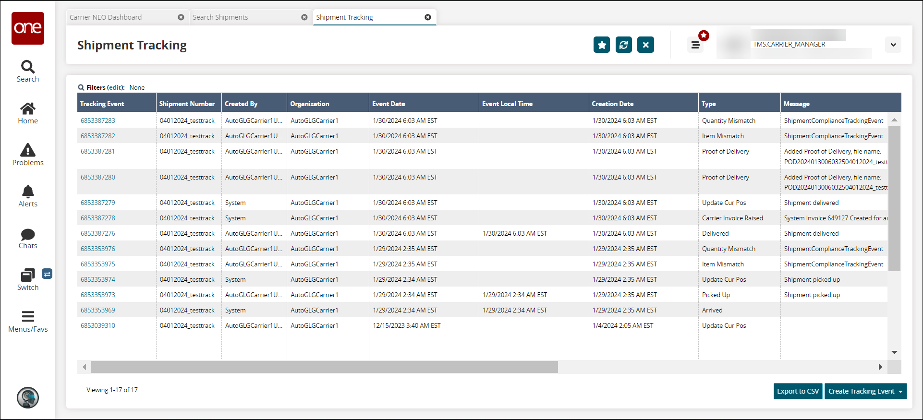Viewport: 923px width, 420px height.
Task: Sort by Message column header
Action: pos(841,103)
